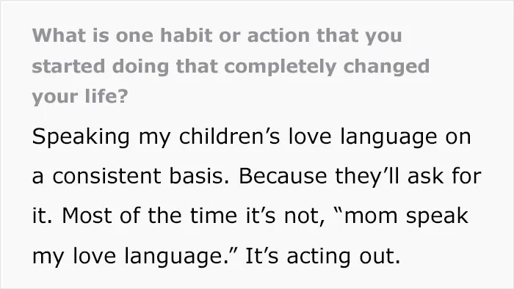Click the word "Because" in the answer
Screen dimensions: 514x289
pyautogui.click(x=283, y=176)
